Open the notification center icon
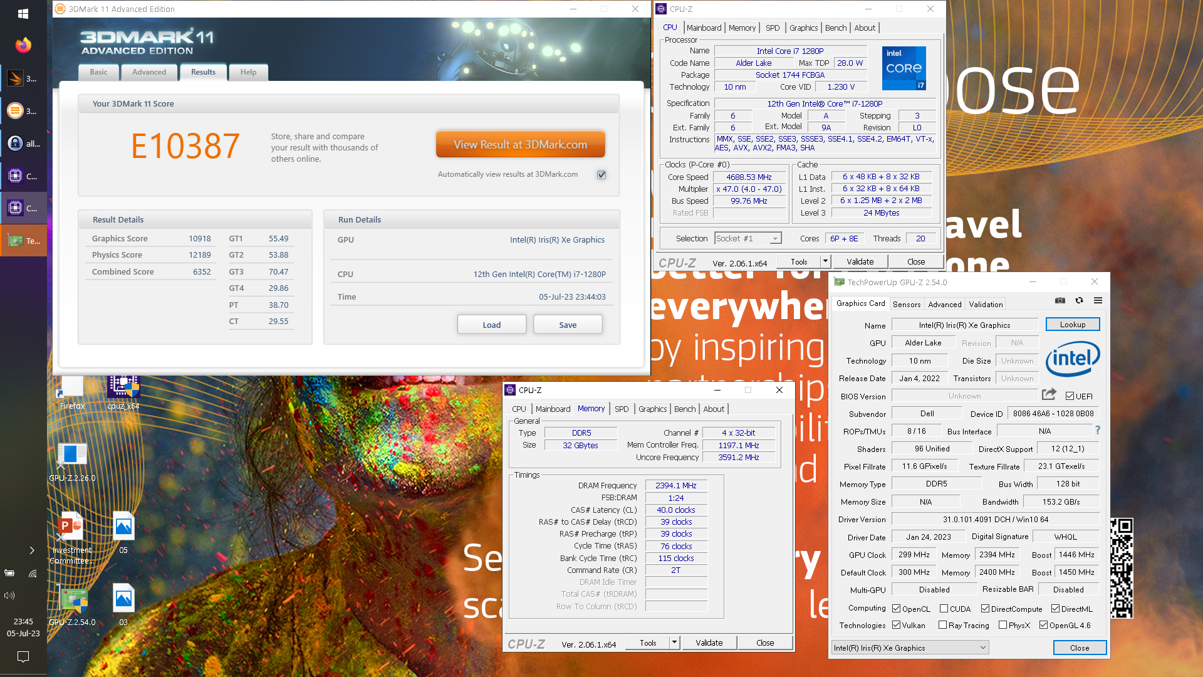The width and height of the screenshot is (1203, 677). pos(23,656)
